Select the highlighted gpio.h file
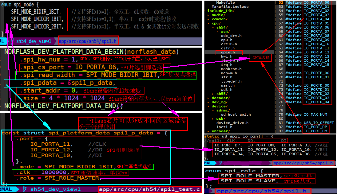The width and height of the screenshot is (337, 194). click(x=228, y=52)
